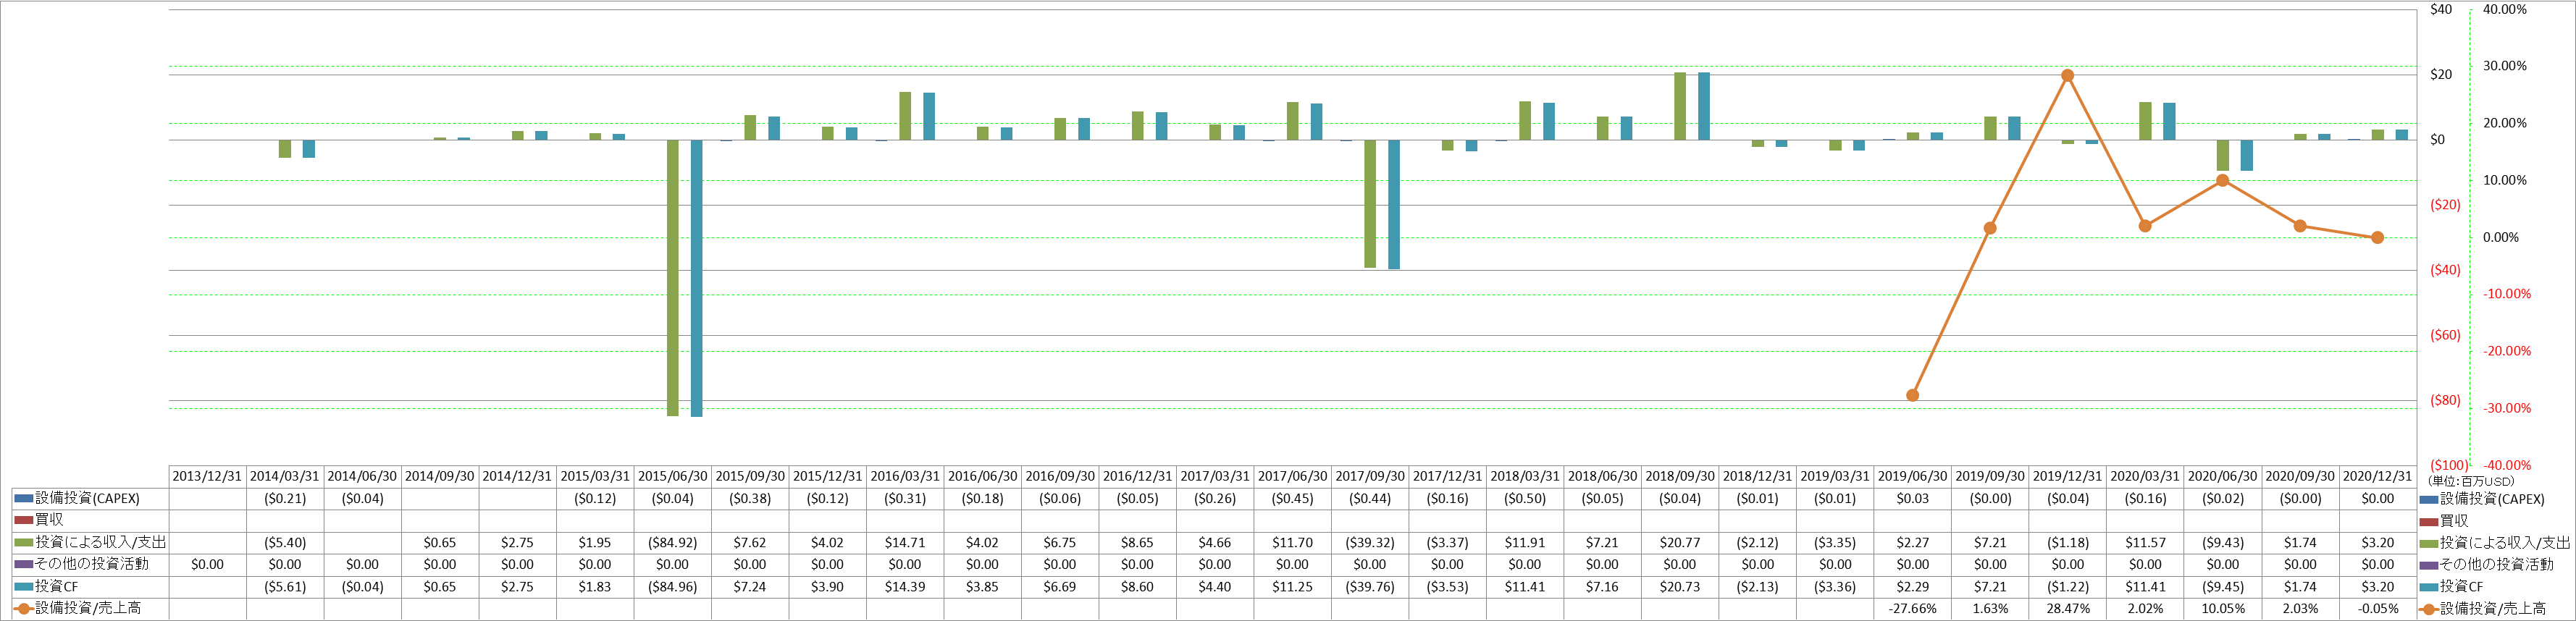
Task: Click the ($100) primary axis label
Action: [2449, 466]
